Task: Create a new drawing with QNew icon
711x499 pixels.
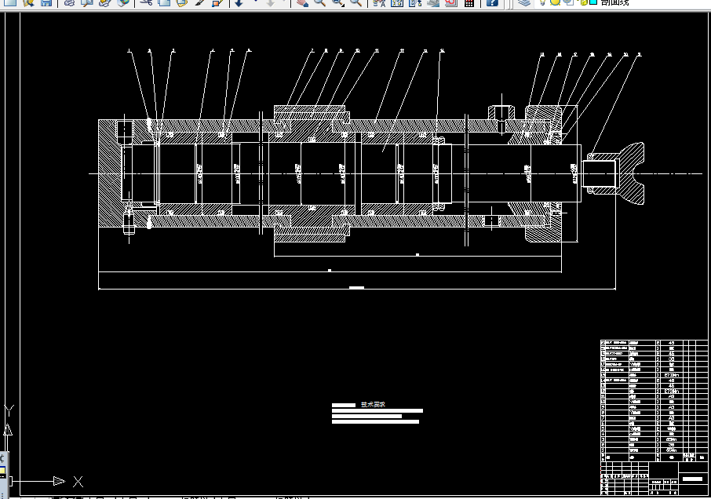Action: tap(10, 2)
